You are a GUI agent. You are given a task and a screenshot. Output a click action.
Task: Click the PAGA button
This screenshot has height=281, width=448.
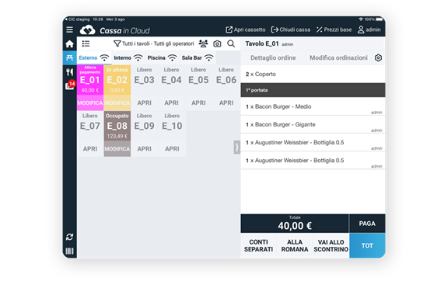click(x=367, y=224)
